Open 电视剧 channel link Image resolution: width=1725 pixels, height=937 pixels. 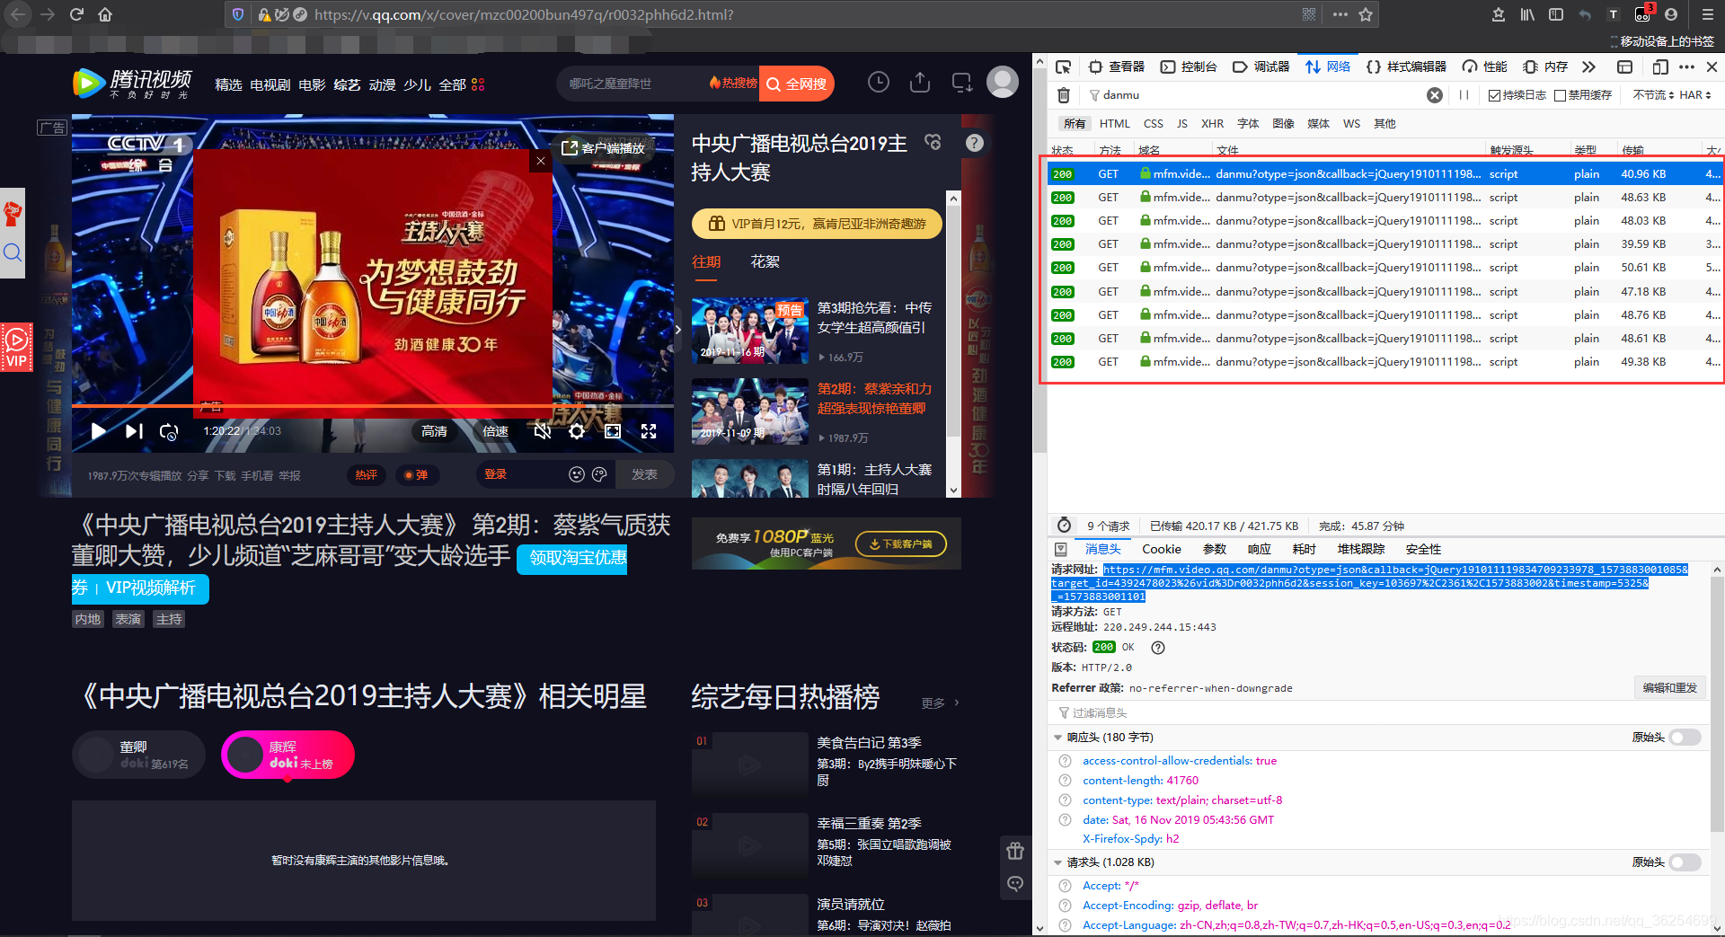[x=270, y=84]
